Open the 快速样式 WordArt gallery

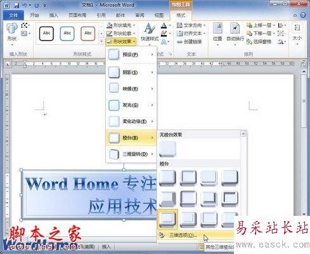click(x=150, y=34)
